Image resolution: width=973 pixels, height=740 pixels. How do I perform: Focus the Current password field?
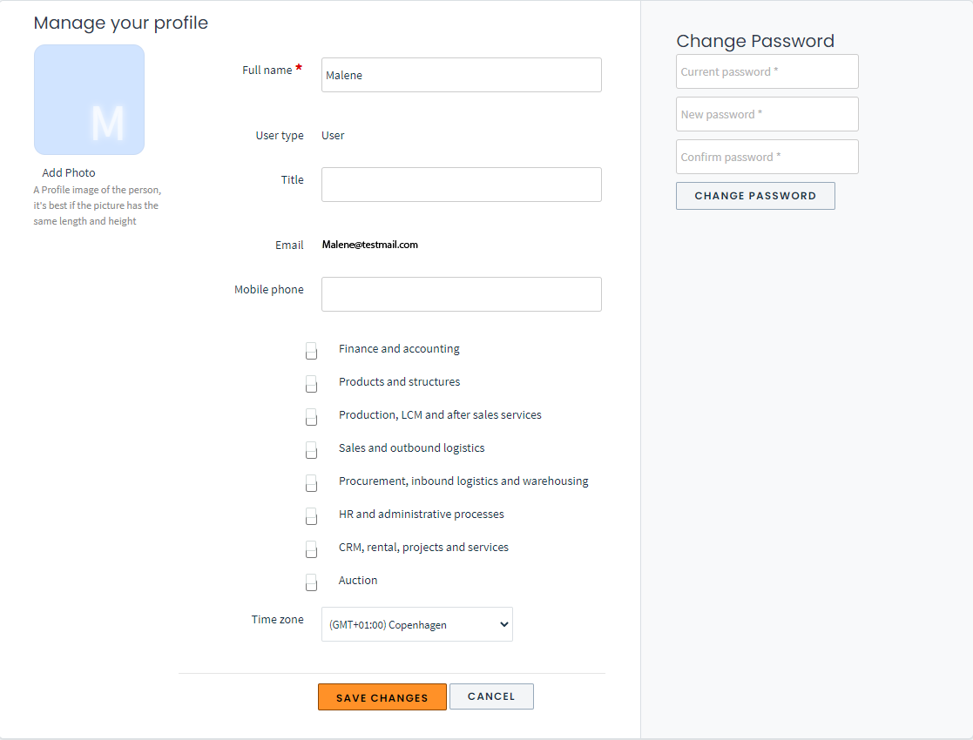767,71
